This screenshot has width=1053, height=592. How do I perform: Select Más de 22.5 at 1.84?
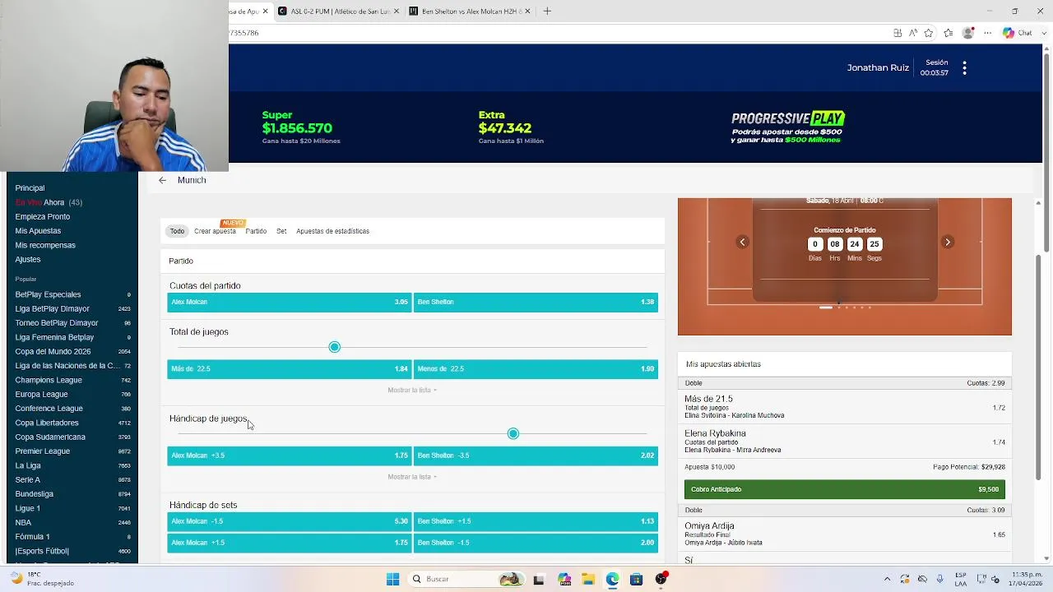click(289, 369)
